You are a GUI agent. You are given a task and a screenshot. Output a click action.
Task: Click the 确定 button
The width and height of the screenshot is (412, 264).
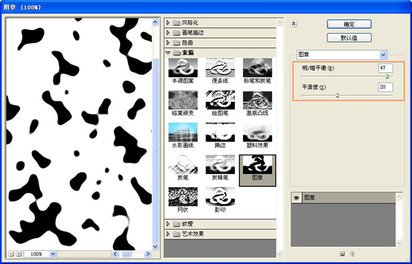click(x=349, y=24)
